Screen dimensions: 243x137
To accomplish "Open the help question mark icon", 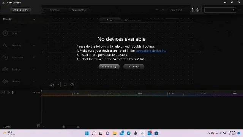I will pos(192,10).
